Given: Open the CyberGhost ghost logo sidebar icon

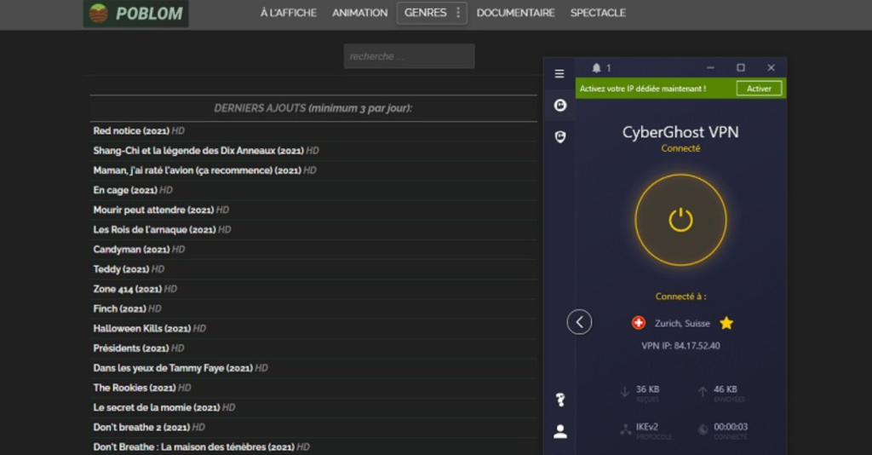Looking at the screenshot, I should (559, 106).
